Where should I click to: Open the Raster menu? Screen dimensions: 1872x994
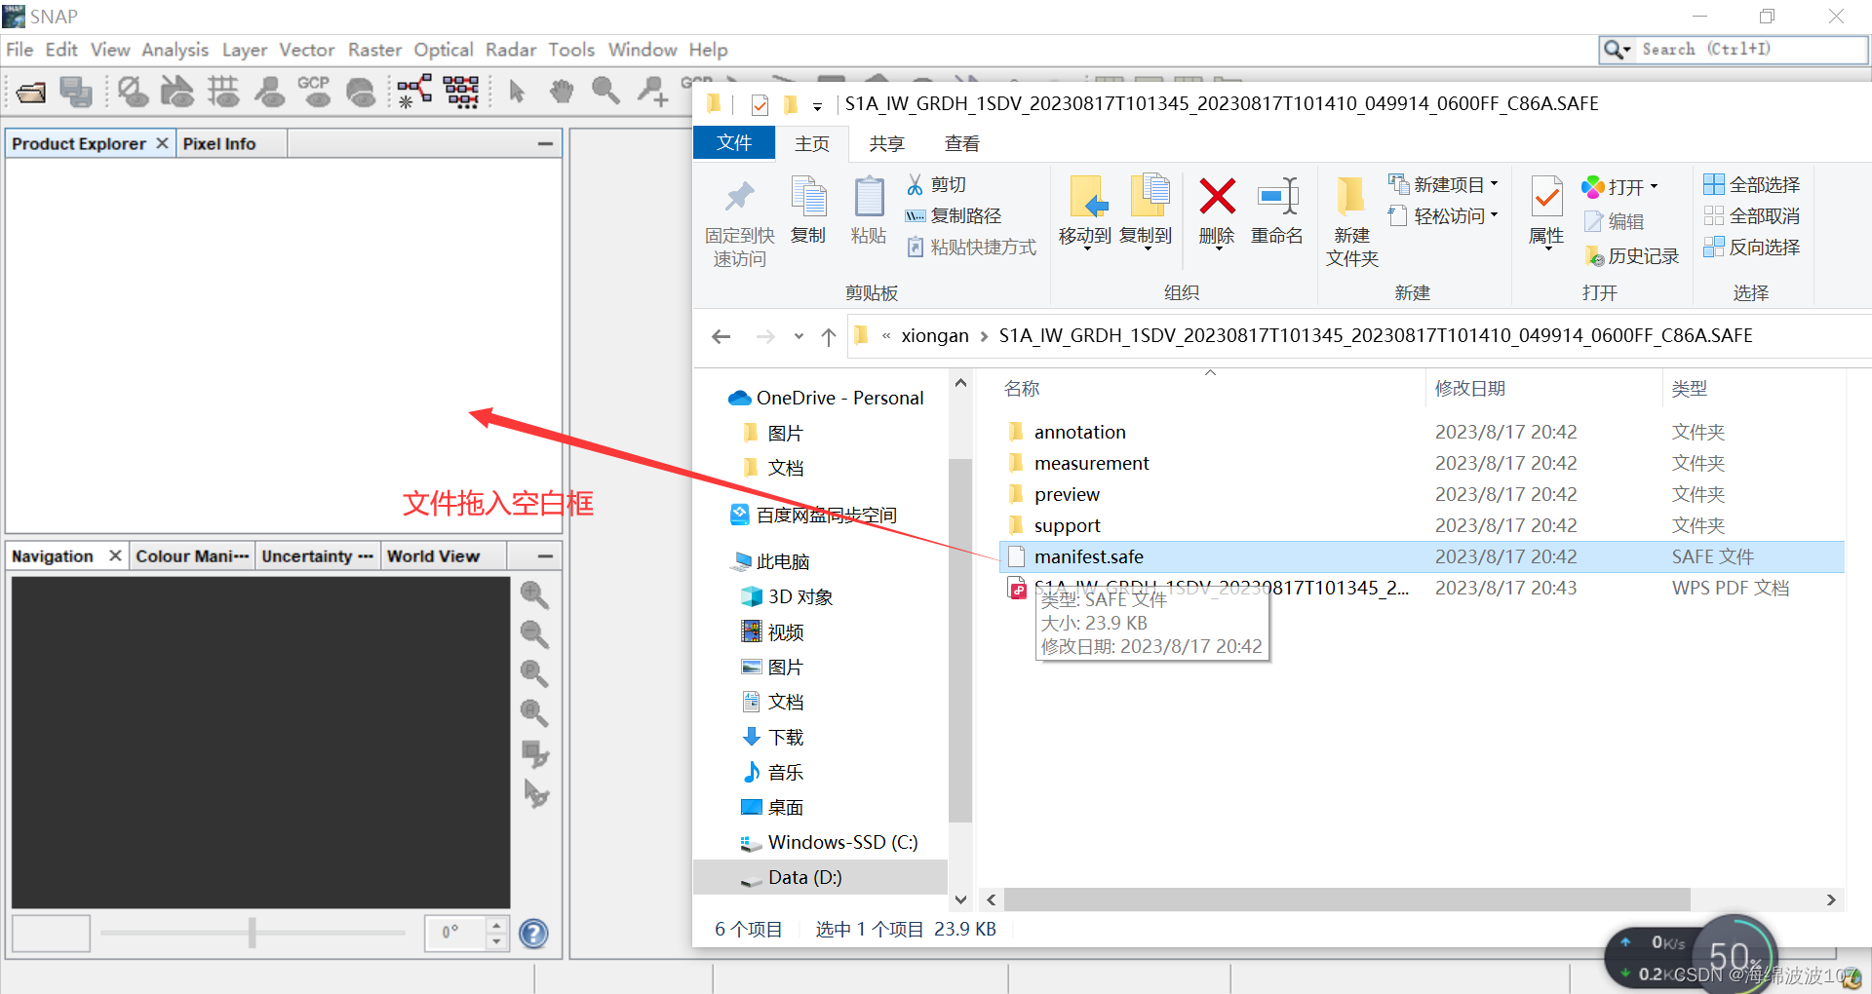click(x=374, y=50)
